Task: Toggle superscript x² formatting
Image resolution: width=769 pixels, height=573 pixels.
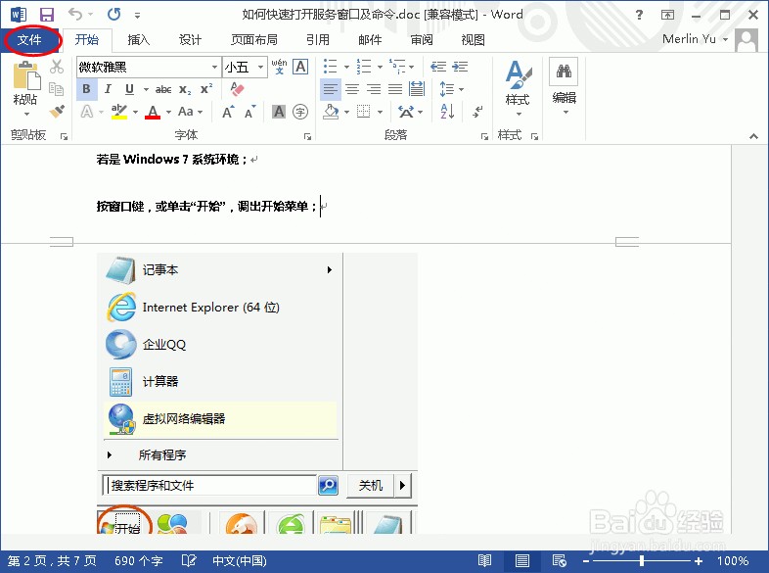Action: coord(206,89)
